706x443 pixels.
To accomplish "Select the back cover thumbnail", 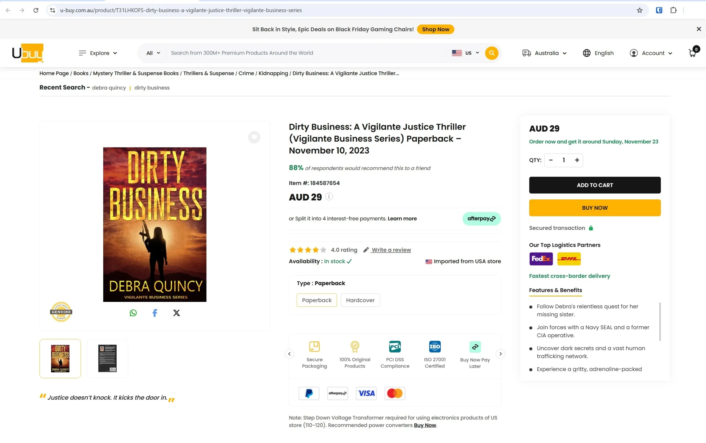I will click(x=107, y=358).
